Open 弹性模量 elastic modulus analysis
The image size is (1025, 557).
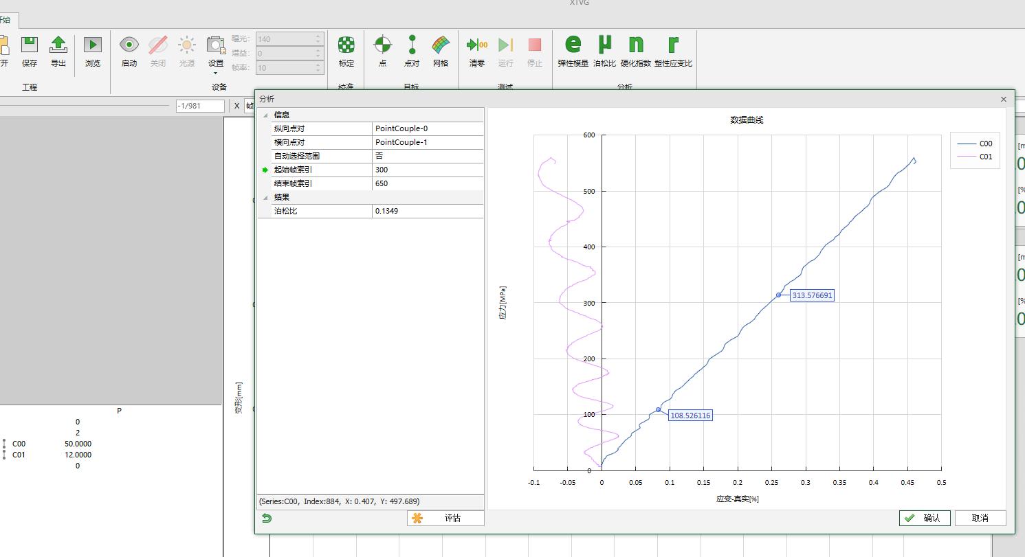573,45
